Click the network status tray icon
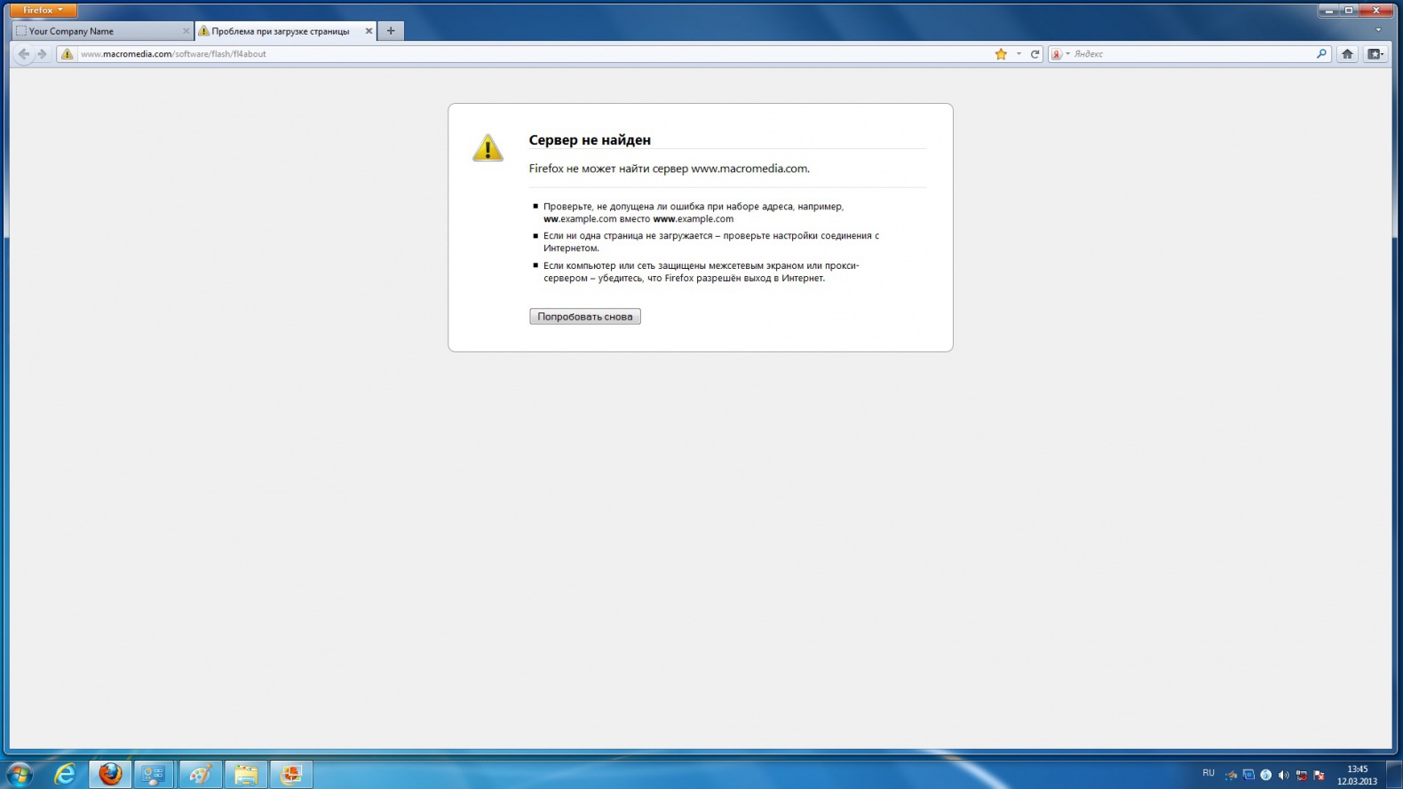Viewport: 1403px width, 789px height. point(1301,776)
